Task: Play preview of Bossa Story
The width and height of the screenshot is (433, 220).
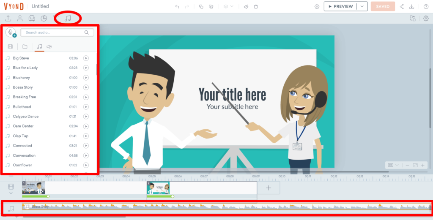Action: click(86, 87)
